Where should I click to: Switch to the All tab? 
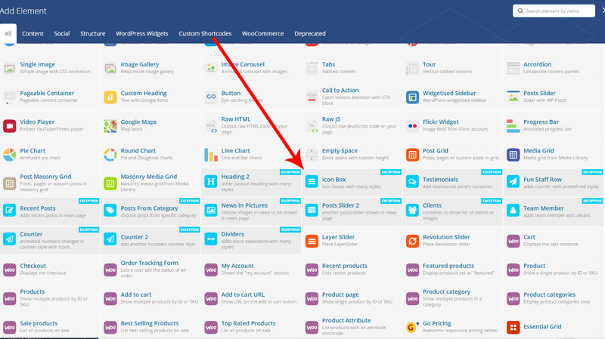coord(8,33)
